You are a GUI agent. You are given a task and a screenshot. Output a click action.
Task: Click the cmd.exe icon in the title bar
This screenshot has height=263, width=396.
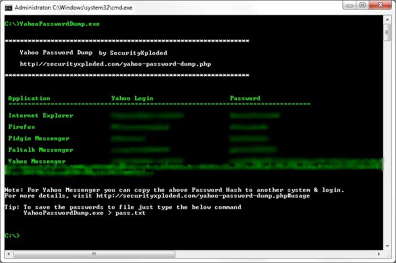coord(9,7)
